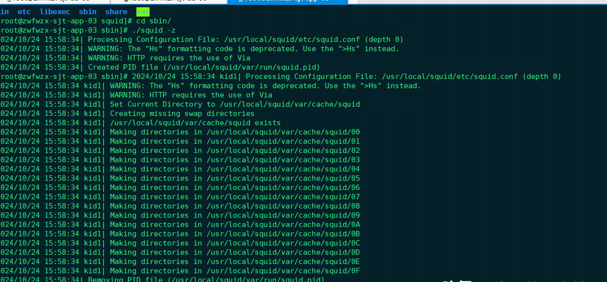Image resolution: width=607 pixels, height=282 pixels.
Task: Click the line ending 'cache/squid/0B'
Action: pos(180,234)
